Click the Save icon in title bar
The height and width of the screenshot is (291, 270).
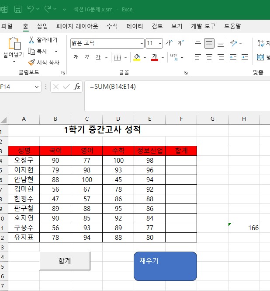(x=18, y=9)
